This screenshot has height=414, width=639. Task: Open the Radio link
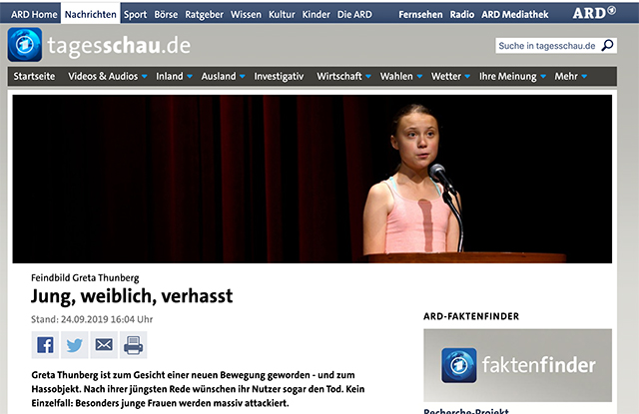pyautogui.click(x=462, y=14)
